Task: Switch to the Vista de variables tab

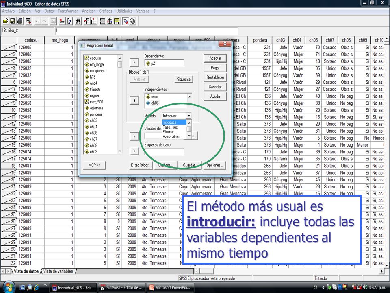Action: tap(58, 271)
